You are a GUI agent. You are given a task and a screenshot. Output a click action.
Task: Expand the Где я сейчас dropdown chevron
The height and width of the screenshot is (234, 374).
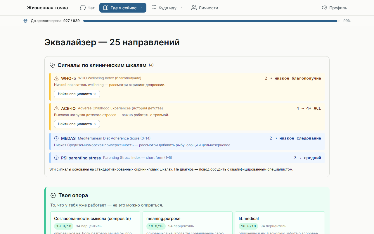point(141,8)
